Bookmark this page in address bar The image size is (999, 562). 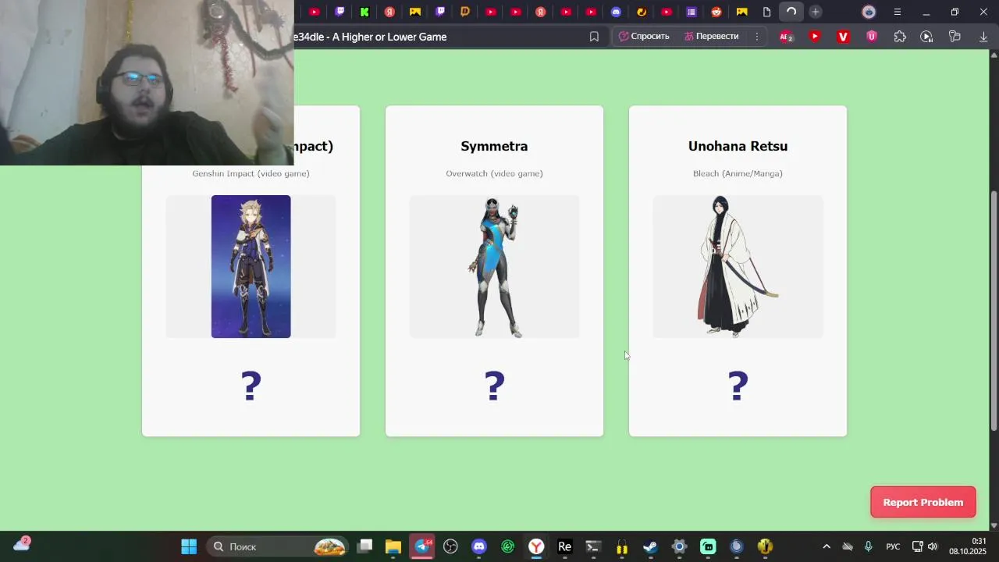point(594,37)
